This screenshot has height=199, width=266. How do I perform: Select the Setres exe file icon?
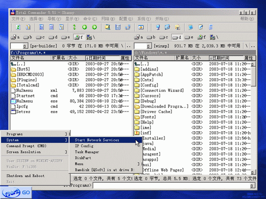tap(13, 112)
